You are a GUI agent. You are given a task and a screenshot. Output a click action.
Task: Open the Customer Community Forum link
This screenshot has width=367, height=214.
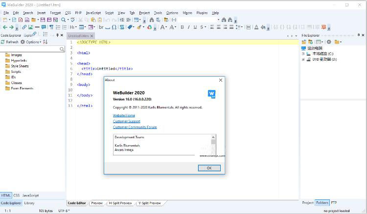tap(135, 127)
